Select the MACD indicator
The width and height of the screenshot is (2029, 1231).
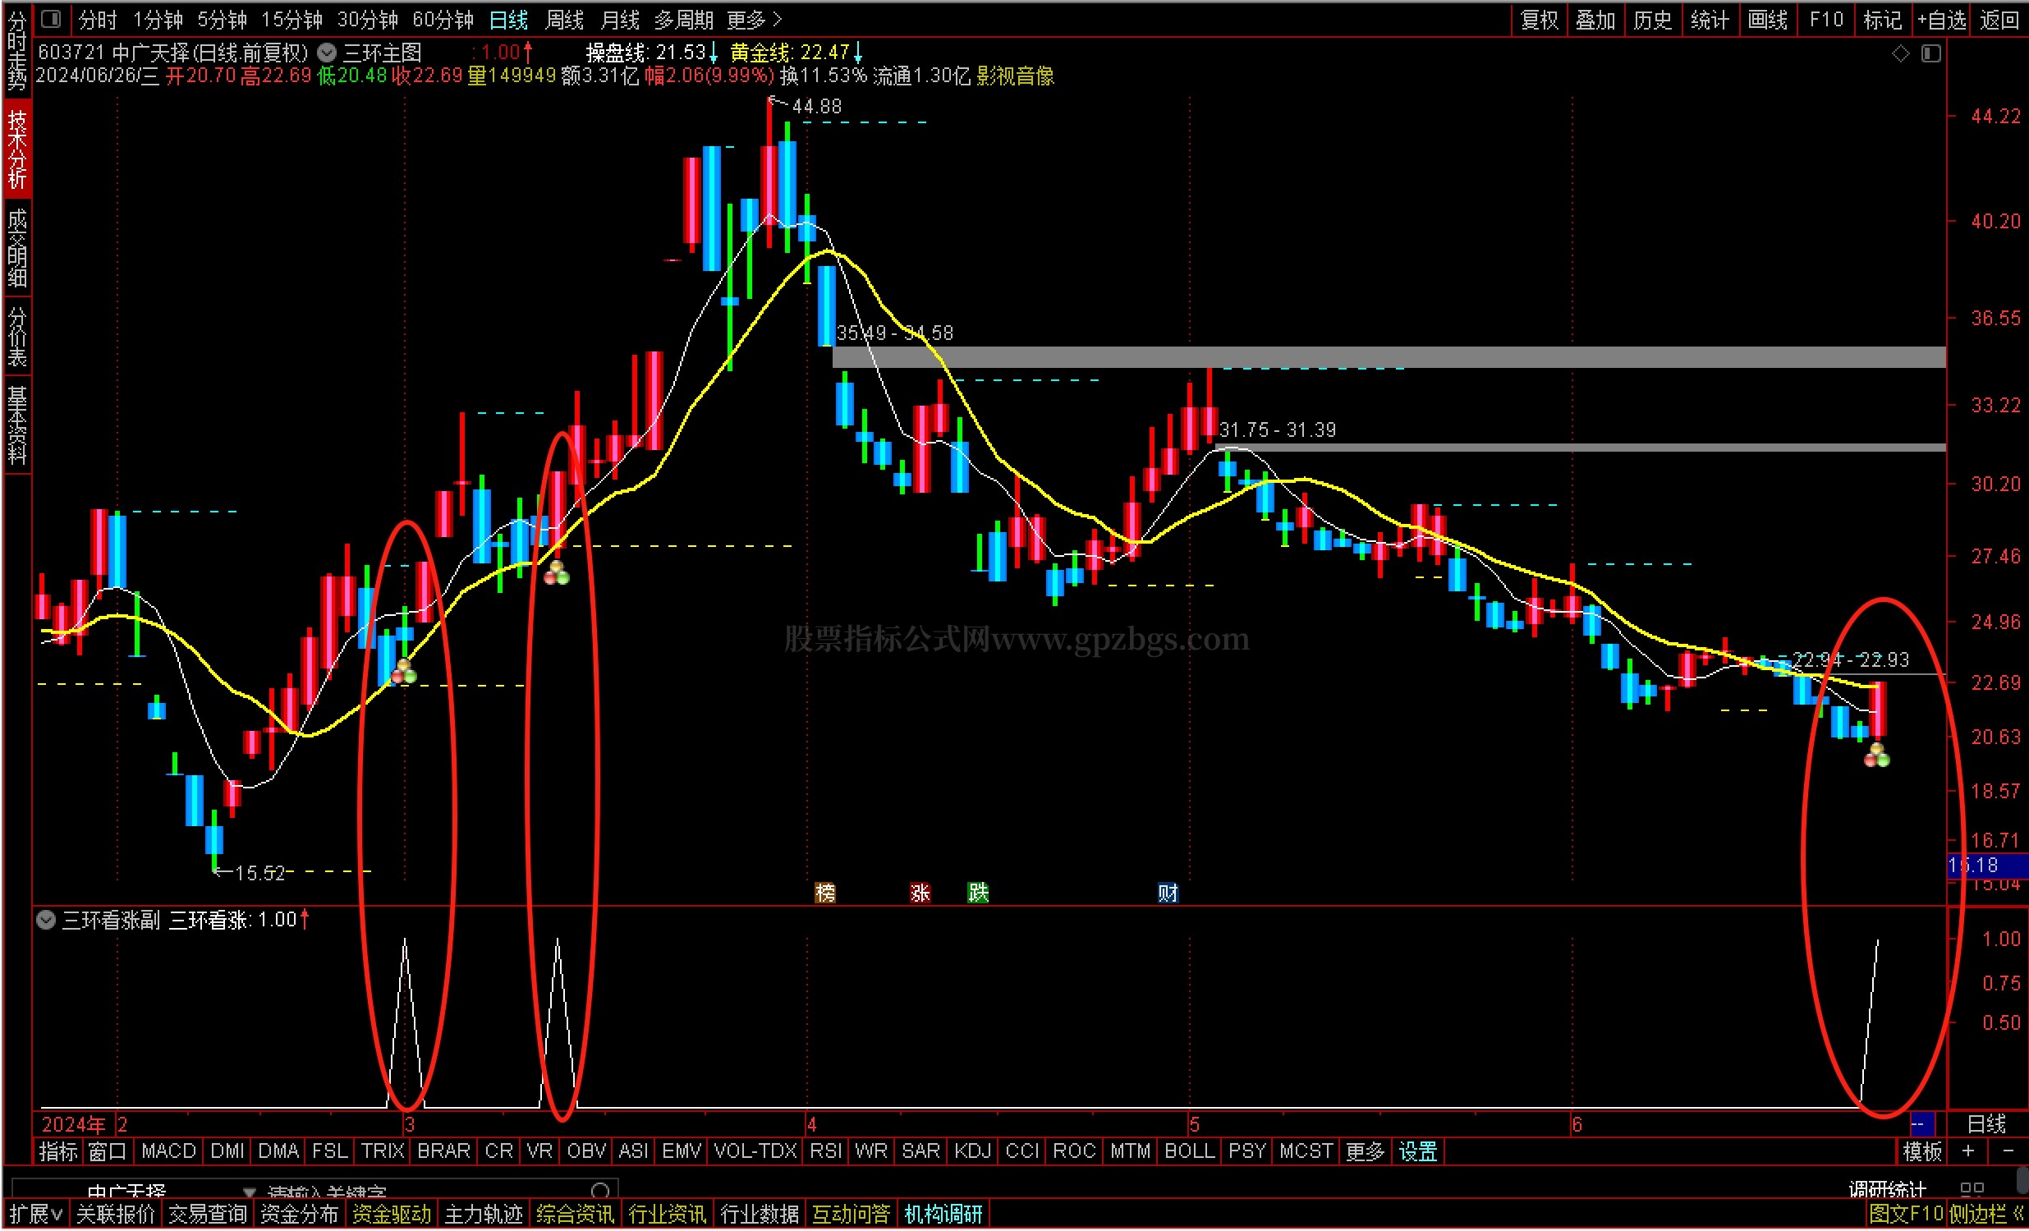pos(168,1151)
